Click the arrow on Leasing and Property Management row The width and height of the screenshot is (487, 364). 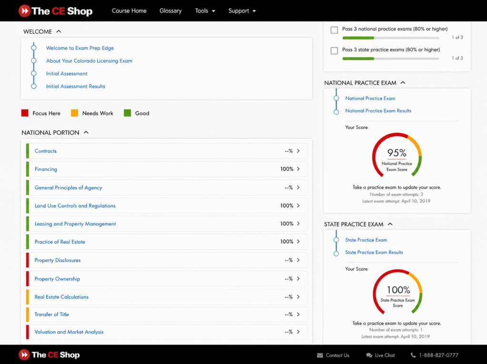[x=298, y=224]
